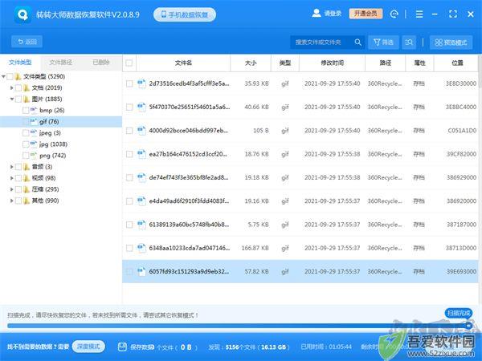Click the list-search icon button in toolbar
The image size is (482, 361).
(x=409, y=42)
